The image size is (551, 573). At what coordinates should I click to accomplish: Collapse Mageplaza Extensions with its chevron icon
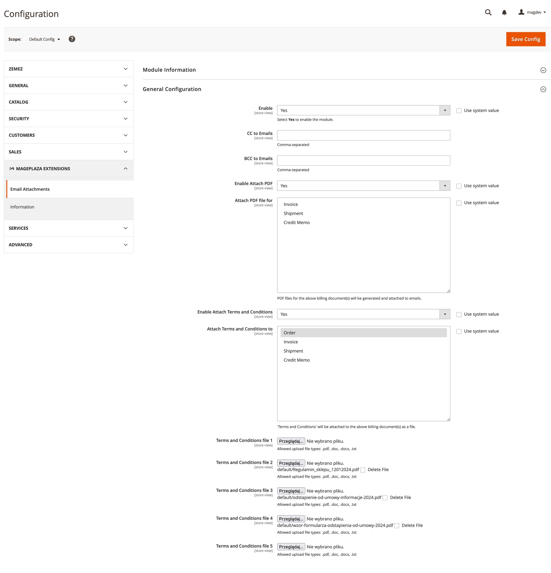pos(126,169)
